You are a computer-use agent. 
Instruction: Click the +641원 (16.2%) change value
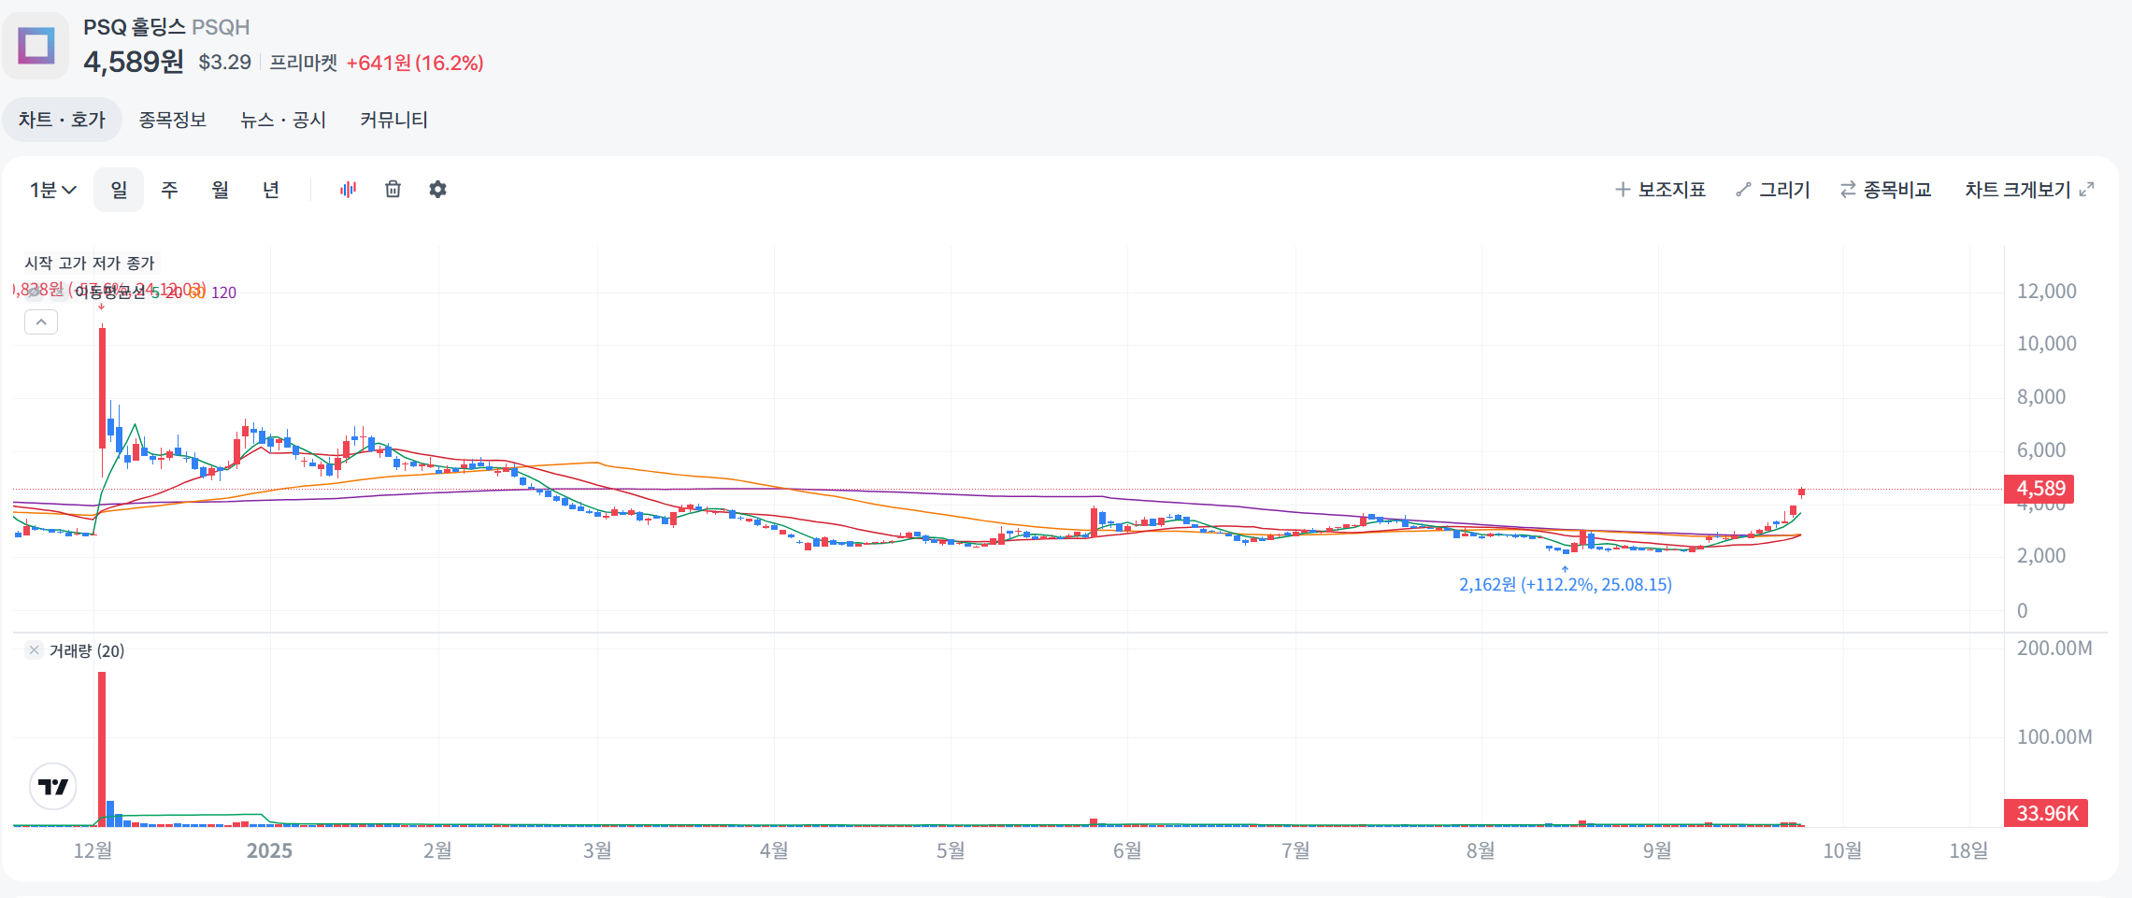tap(415, 63)
